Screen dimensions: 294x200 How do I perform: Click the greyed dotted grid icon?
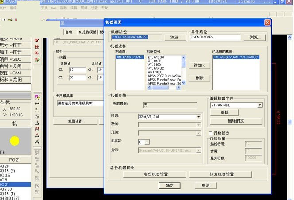point(37,178)
